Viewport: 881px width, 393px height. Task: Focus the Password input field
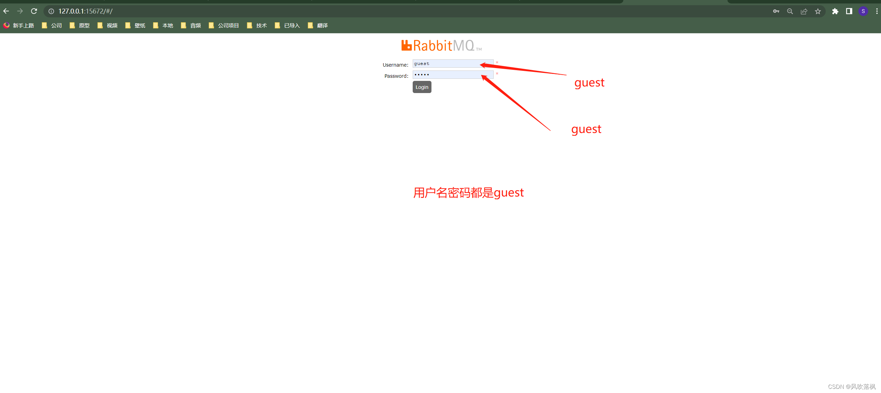click(453, 75)
